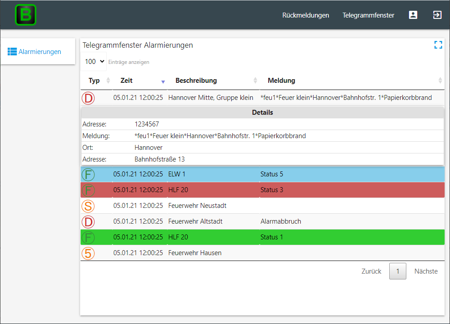The image size is (450, 324).
Task: Click the orange 5 icon for Feuerwehr Hausen
Action: (x=88, y=253)
